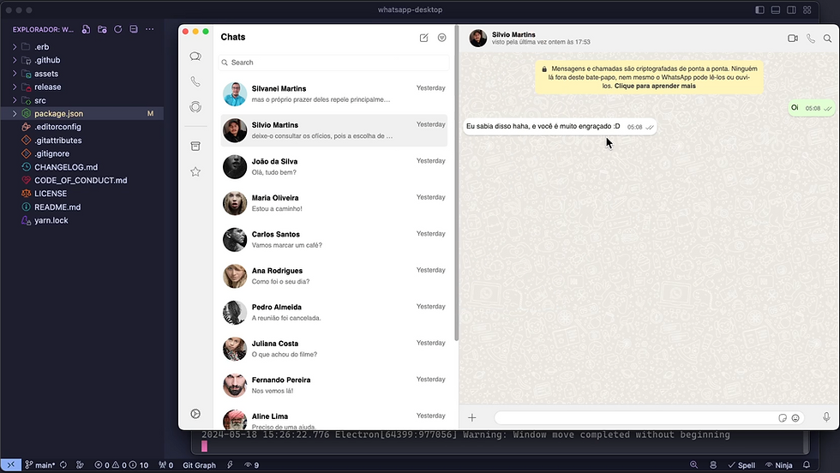
Task: Open the Chats sidebar icon
Action: coord(195,57)
